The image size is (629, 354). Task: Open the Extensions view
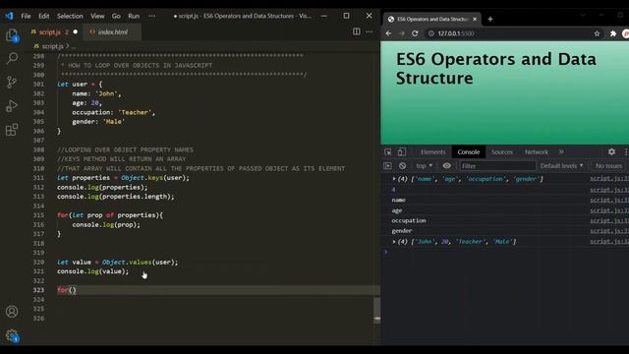pos(12,130)
